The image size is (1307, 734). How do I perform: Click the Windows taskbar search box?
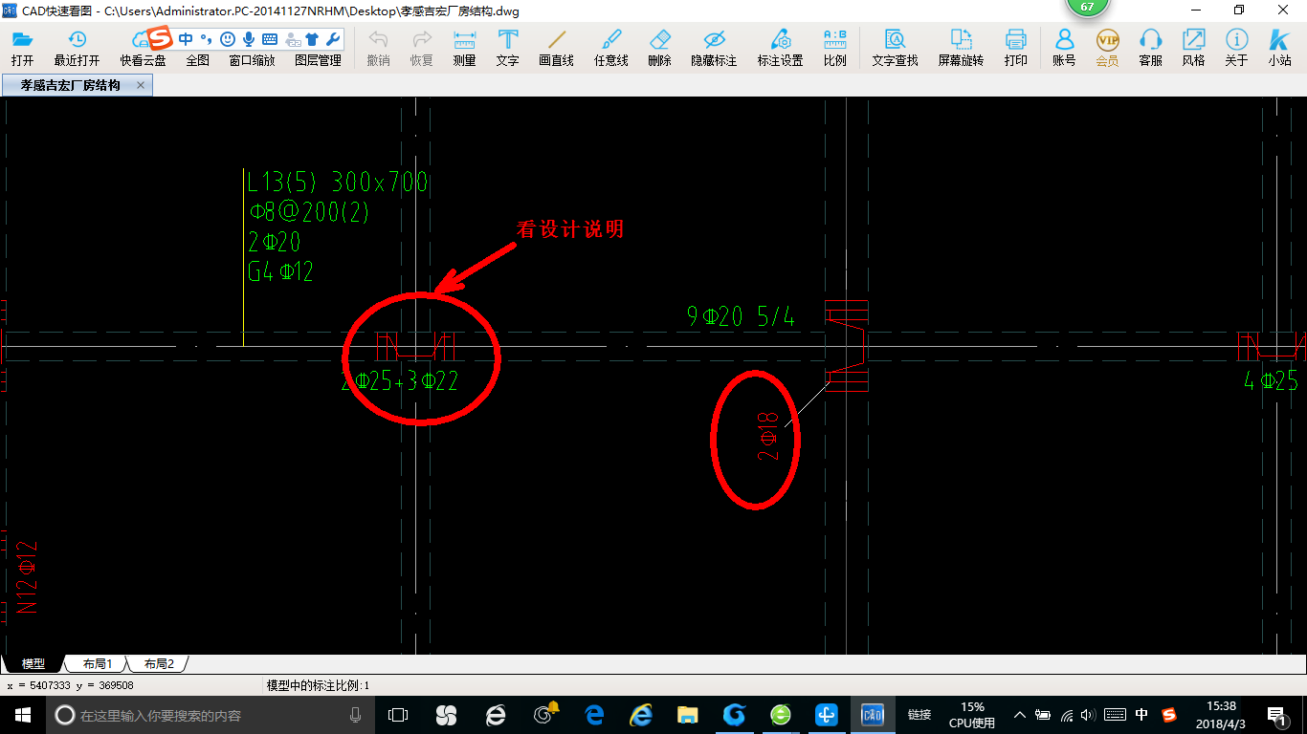[x=210, y=715]
